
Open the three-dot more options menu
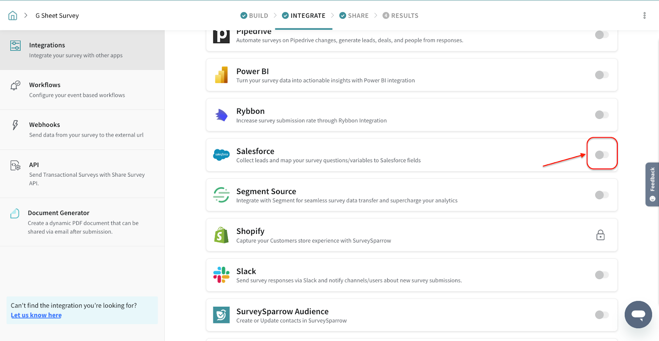(x=644, y=16)
